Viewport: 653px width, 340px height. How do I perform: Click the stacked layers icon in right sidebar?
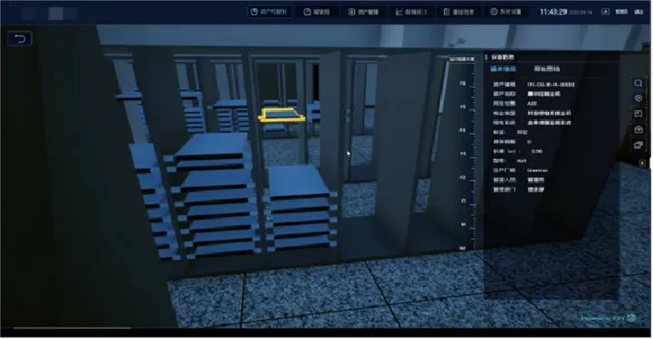pos(638,145)
